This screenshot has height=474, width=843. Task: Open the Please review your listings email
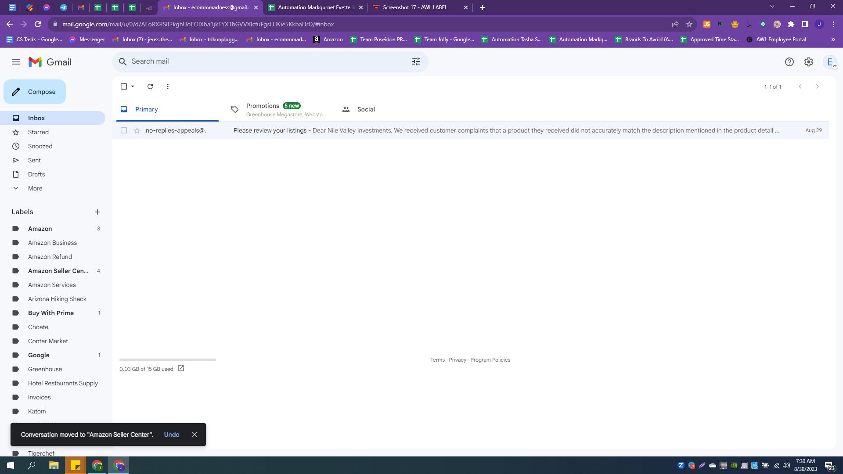471,130
